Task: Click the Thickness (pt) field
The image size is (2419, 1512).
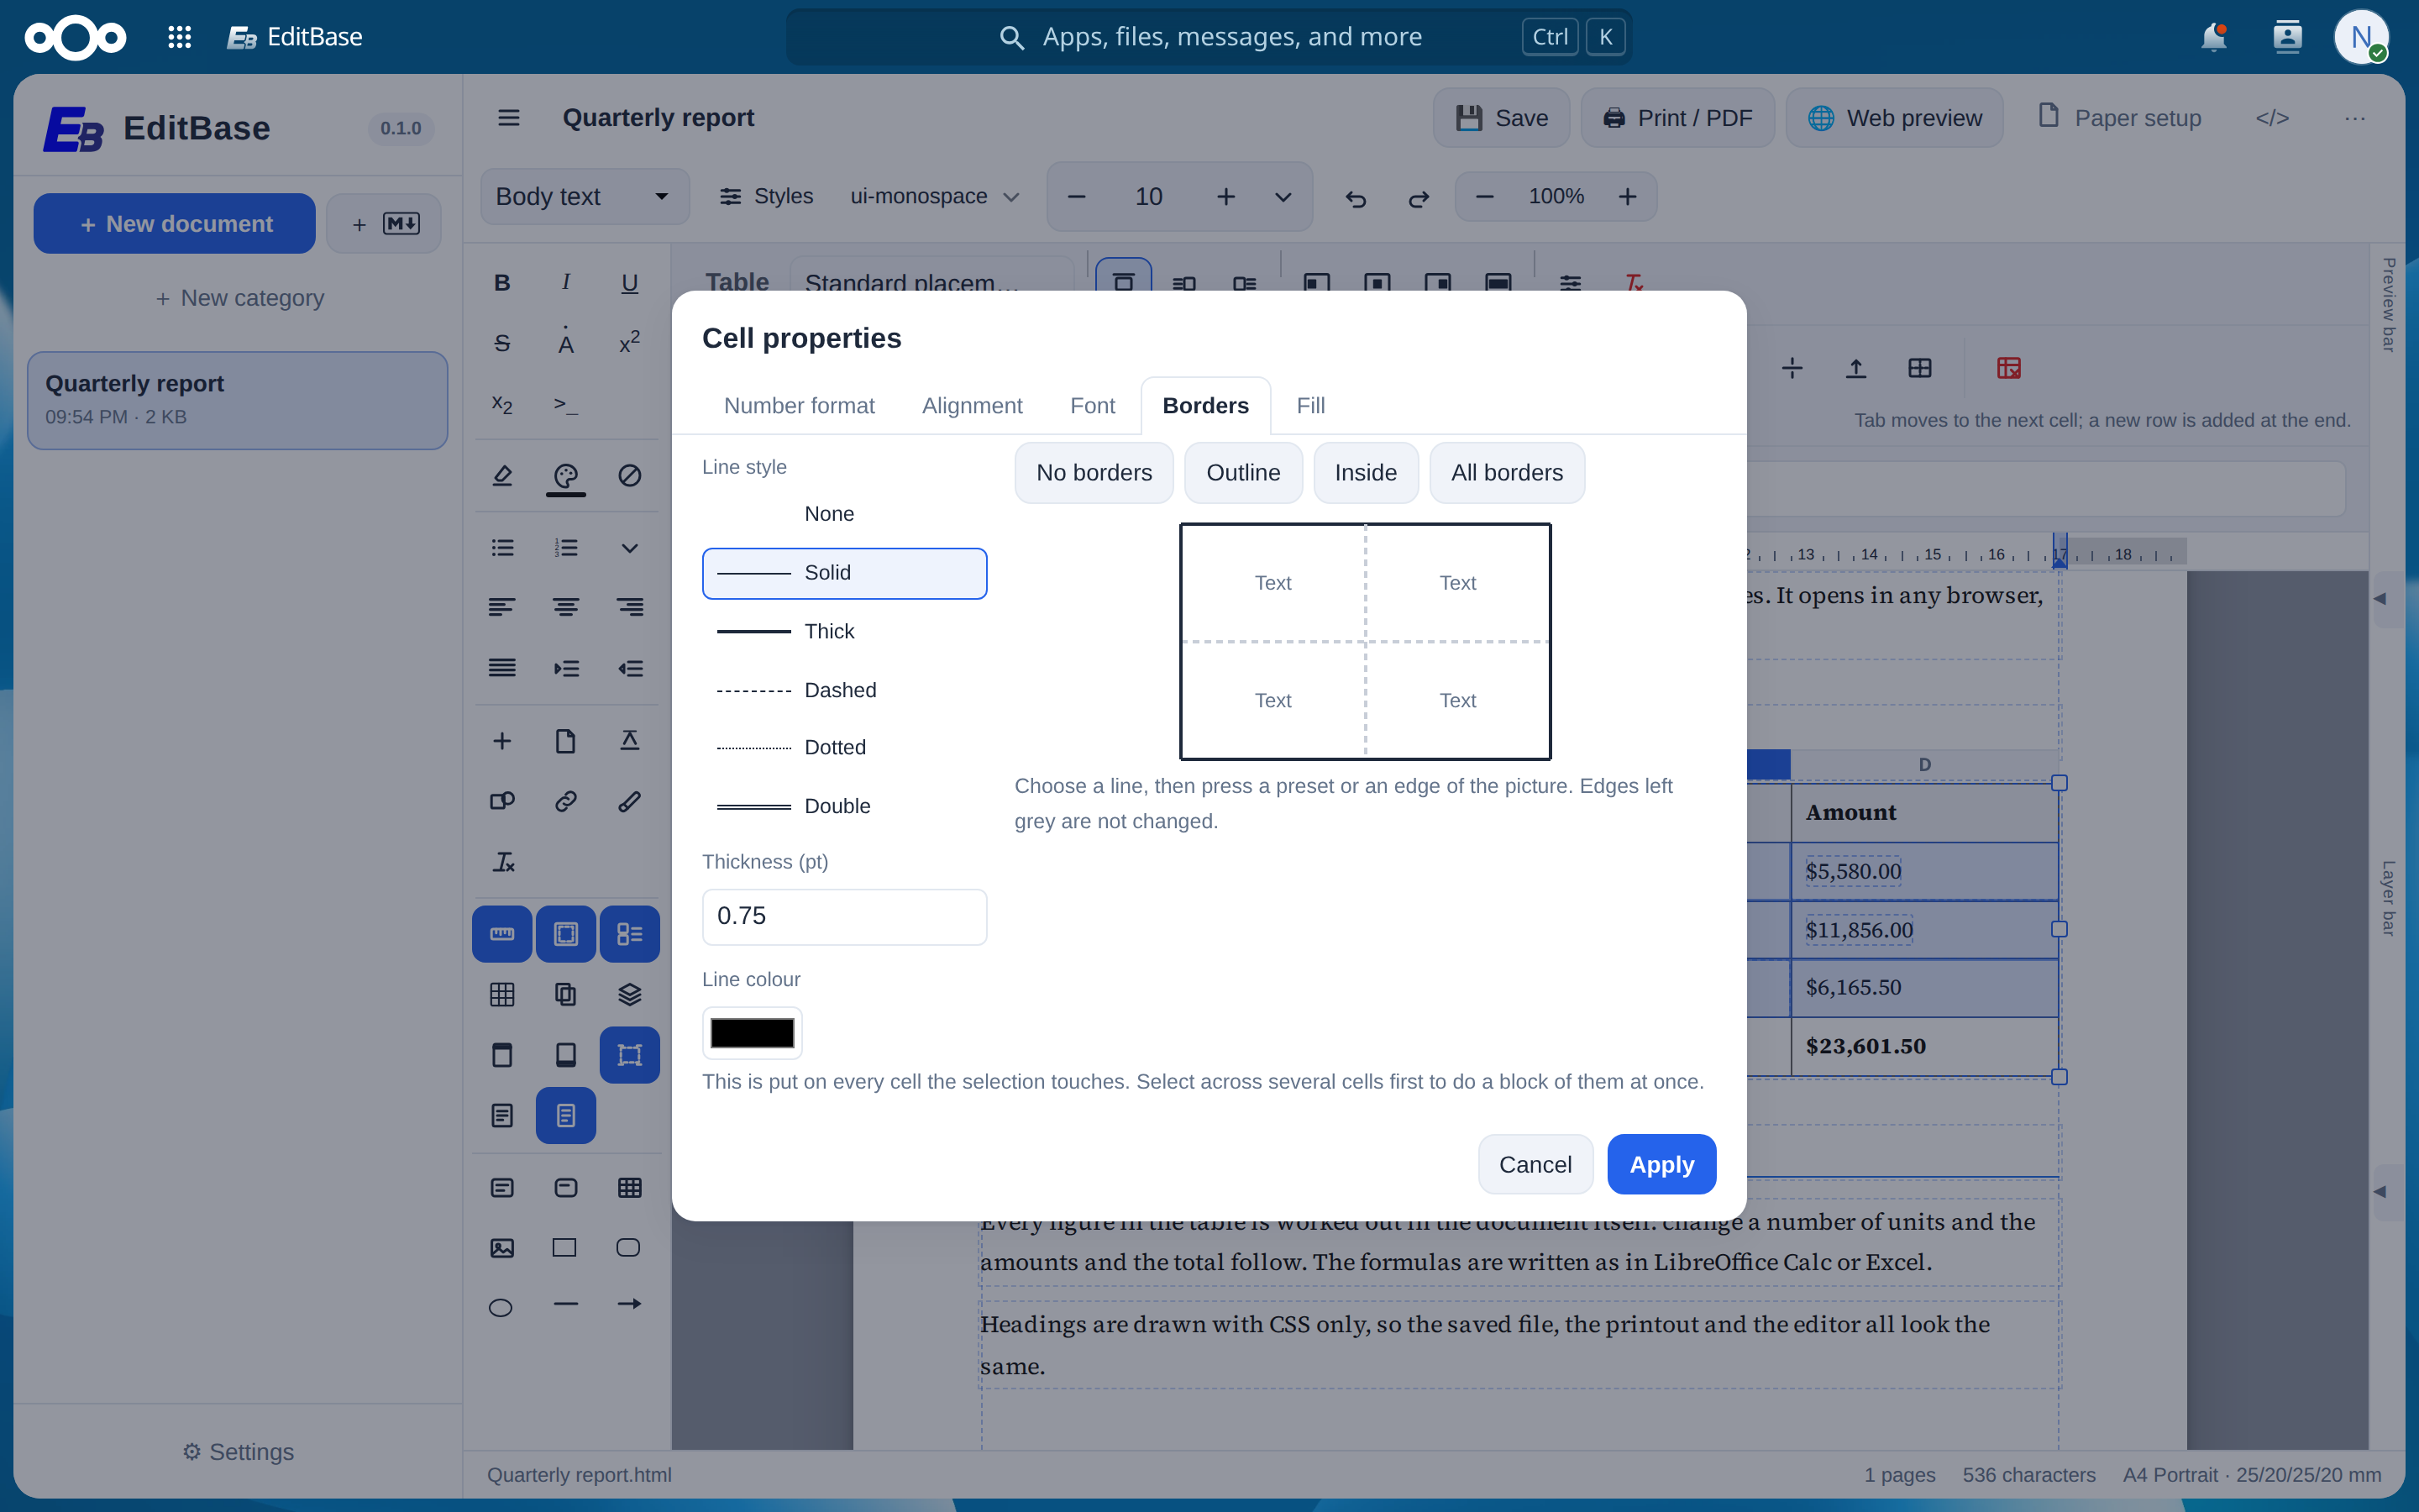Action: coord(845,916)
